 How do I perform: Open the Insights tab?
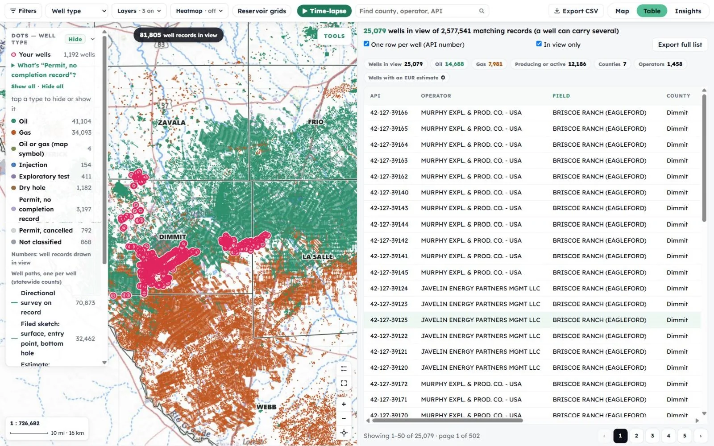coord(688,11)
